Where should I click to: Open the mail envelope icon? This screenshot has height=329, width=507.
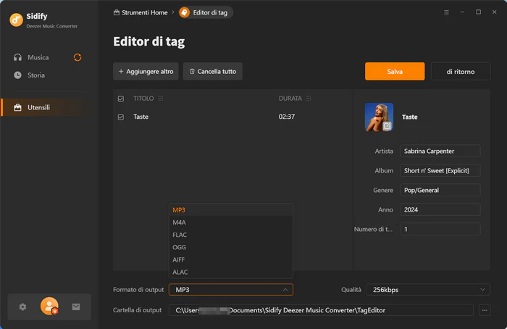[76, 307]
